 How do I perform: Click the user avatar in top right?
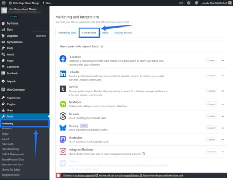click(230, 3)
